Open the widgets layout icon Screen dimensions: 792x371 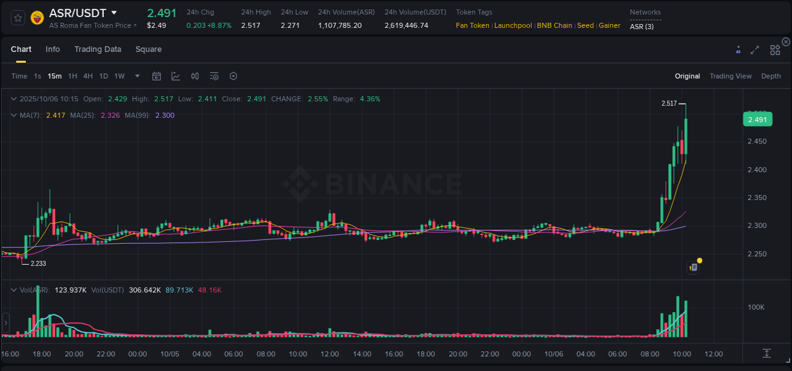[x=775, y=49]
